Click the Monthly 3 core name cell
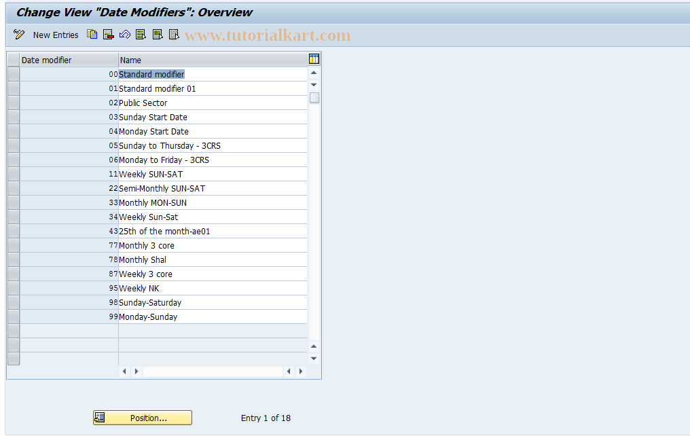Viewport: 690px width, 436px height. pos(213,245)
